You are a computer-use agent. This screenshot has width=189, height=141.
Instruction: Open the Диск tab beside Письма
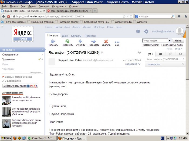(65, 36)
